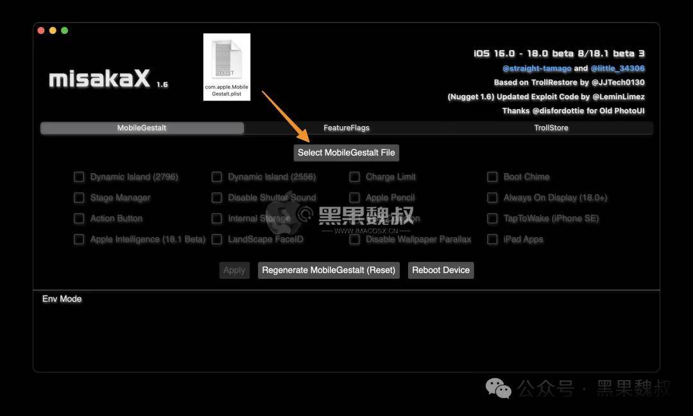Enable the iPad Apps checkbox
This screenshot has width=693, height=416.
pyautogui.click(x=492, y=239)
